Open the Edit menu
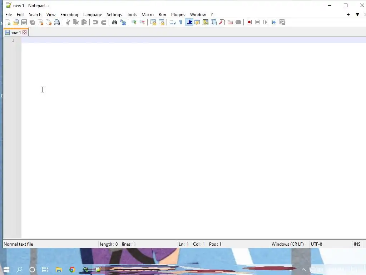The width and height of the screenshot is (366, 275). click(x=20, y=14)
